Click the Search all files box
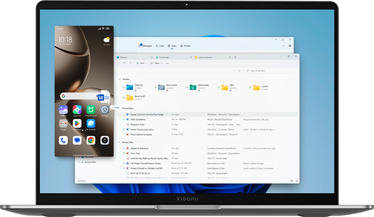 coord(271,71)
